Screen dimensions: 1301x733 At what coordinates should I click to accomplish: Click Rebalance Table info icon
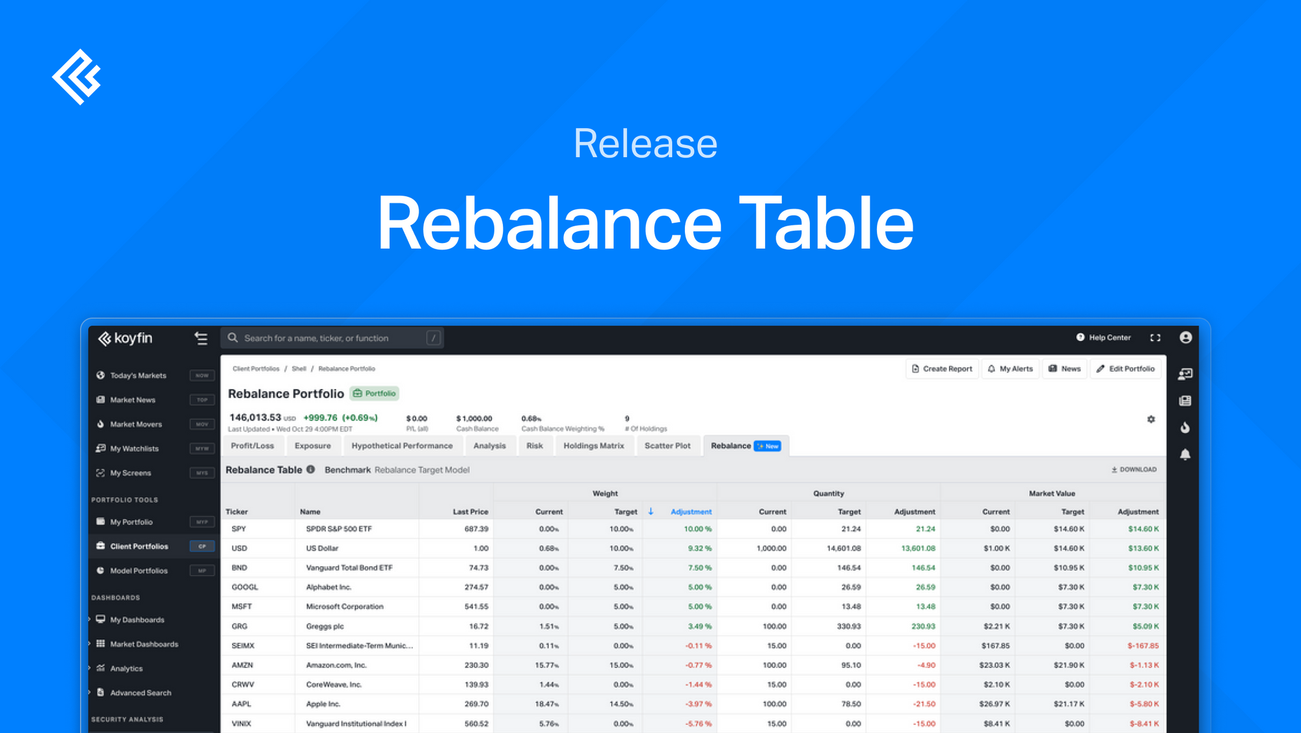pyautogui.click(x=311, y=469)
